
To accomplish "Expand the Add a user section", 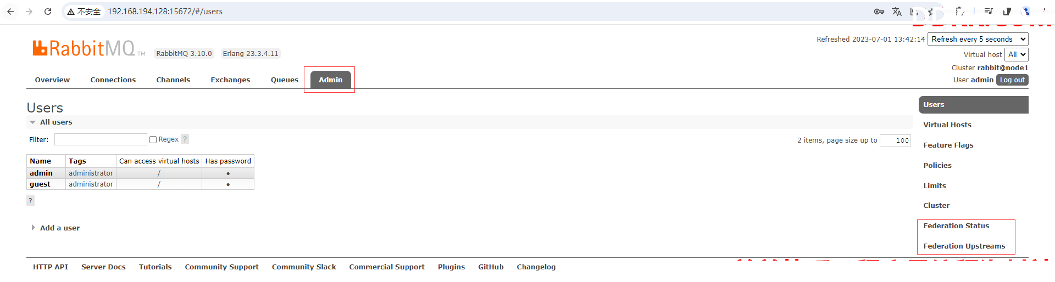I will coord(59,228).
